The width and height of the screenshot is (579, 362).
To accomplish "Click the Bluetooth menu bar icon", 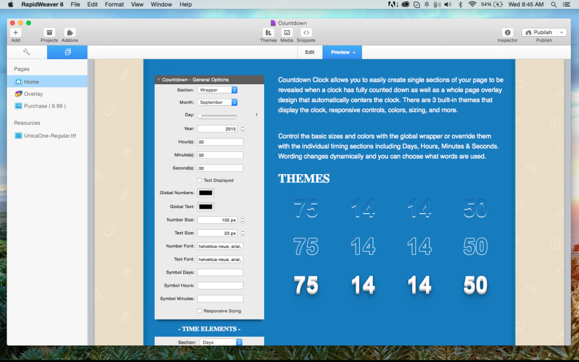I will [x=460, y=4].
